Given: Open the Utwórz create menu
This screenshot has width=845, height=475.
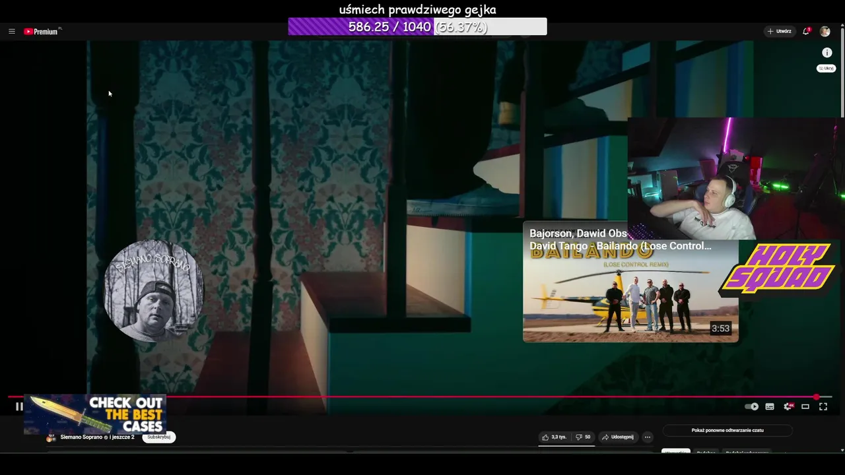Looking at the screenshot, I should [779, 31].
